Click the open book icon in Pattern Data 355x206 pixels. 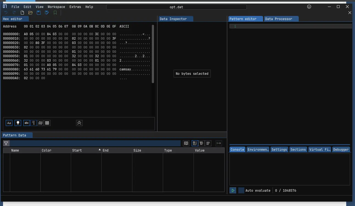coord(186,143)
